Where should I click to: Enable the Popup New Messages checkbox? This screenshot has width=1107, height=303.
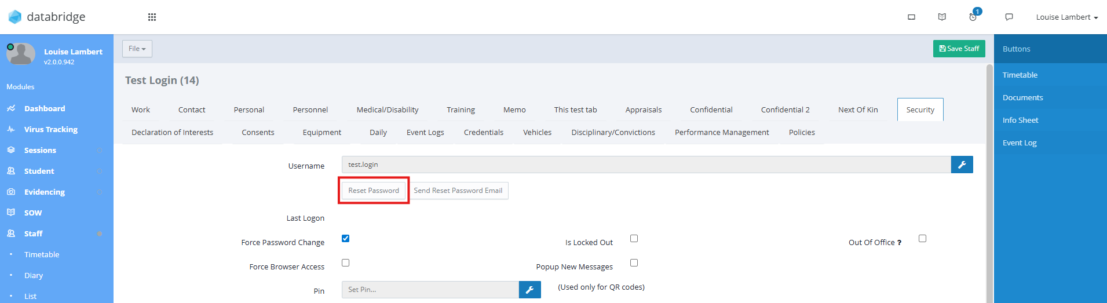[x=634, y=262]
